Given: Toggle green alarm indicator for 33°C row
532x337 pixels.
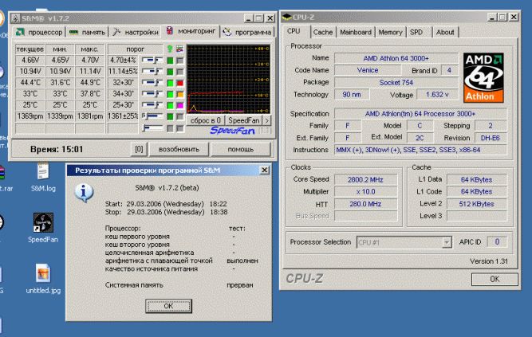Looking at the screenshot, I should 170,94.
